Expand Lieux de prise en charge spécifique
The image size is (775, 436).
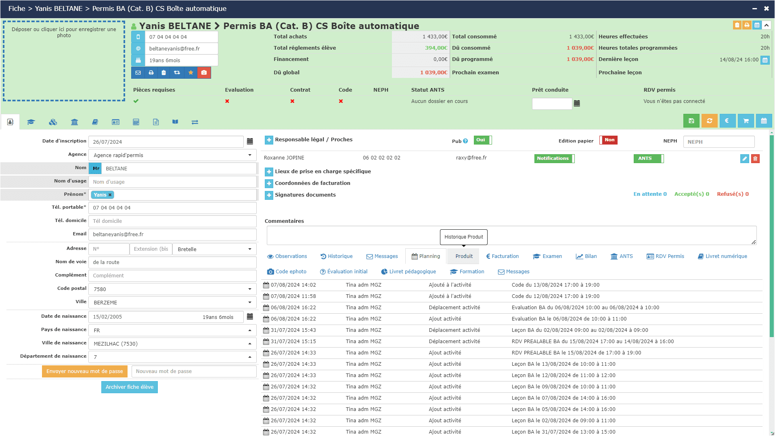coord(269,172)
